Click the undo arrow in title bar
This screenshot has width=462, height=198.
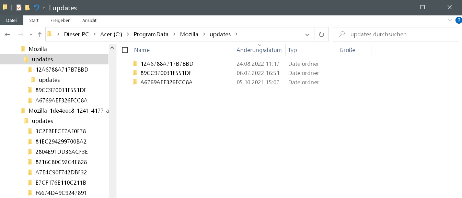[36, 8]
